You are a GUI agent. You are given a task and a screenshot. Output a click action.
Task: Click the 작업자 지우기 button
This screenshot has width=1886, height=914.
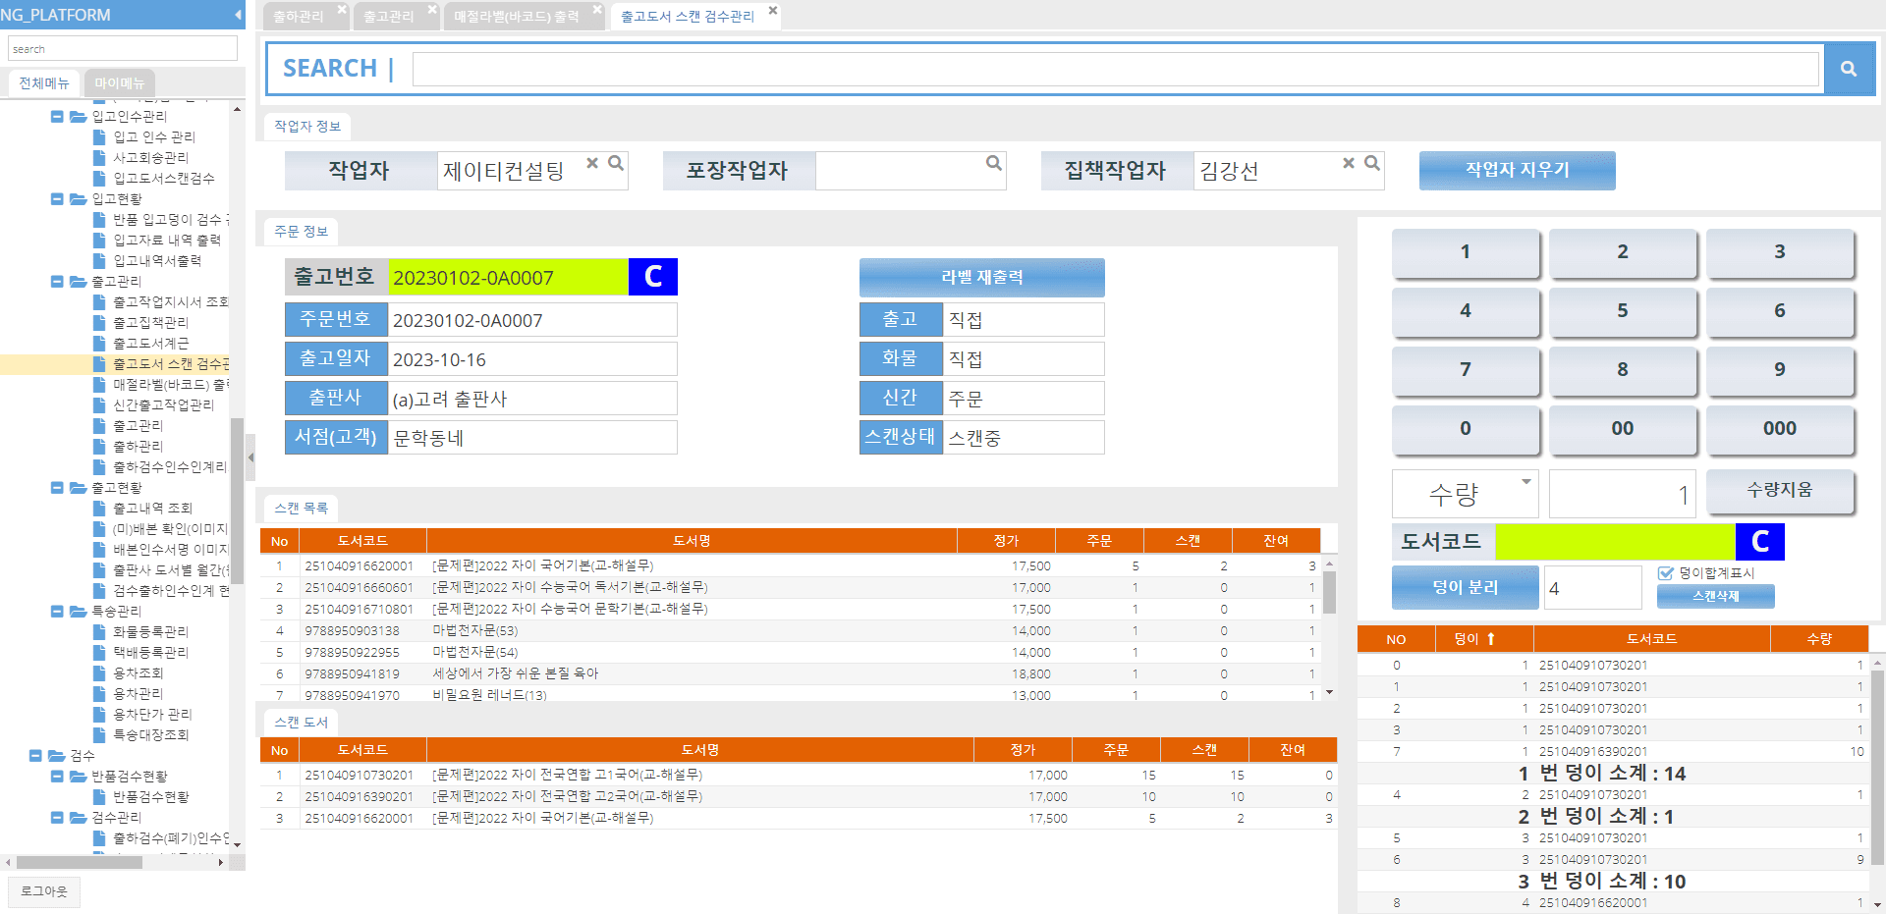1517,170
